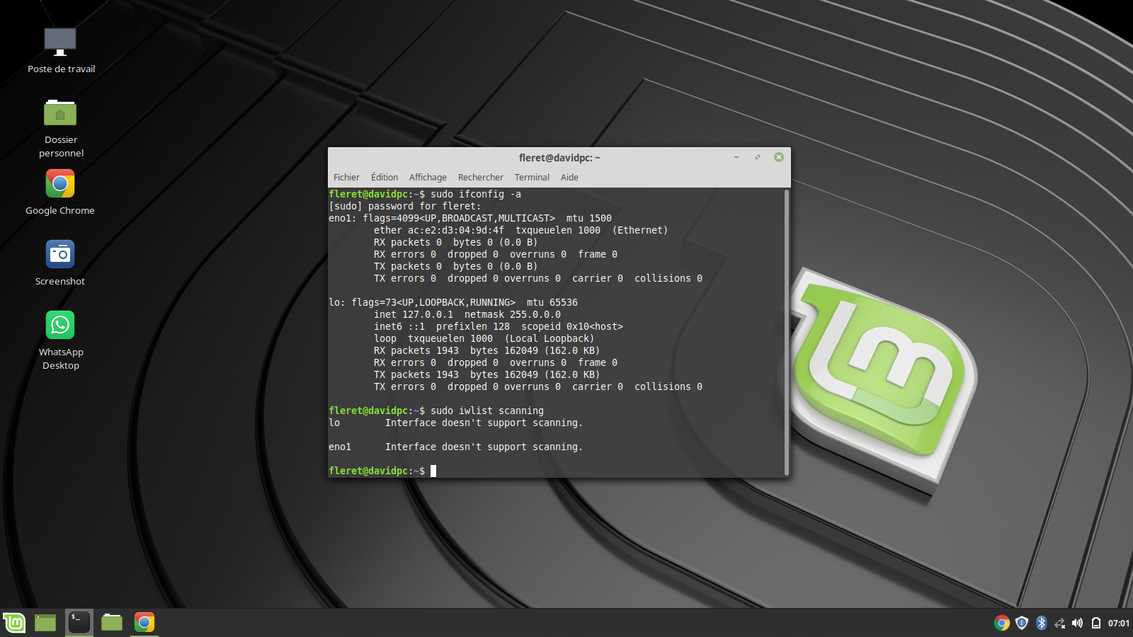Open the Édition menu
This screenshot has width=1133, height=637.
(x=385, y=178)
